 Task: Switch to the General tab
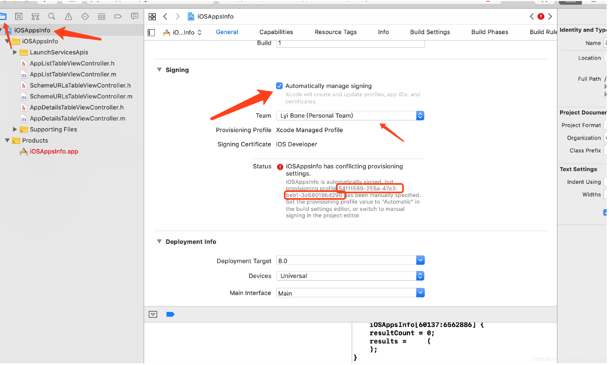(227, 32)
